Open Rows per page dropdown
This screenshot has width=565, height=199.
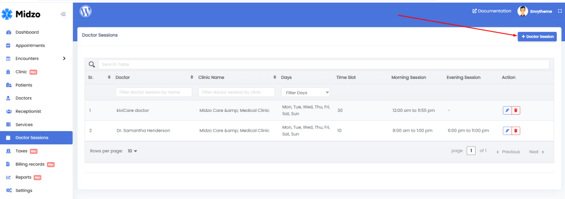(132, 151)
